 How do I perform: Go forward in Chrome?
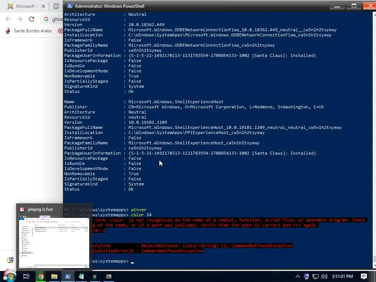point(20,19)
